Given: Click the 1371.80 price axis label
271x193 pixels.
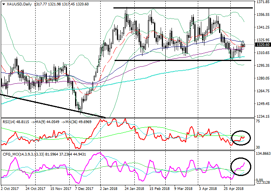Looking at the screenshot, I should [262, 2].
